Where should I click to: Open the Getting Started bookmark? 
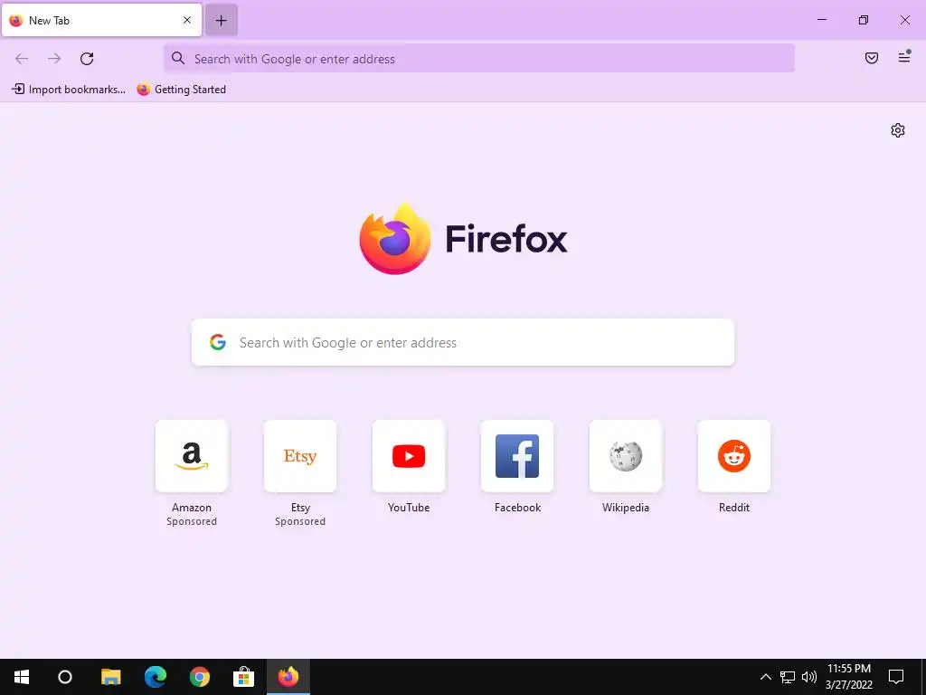tap(181, 90)
